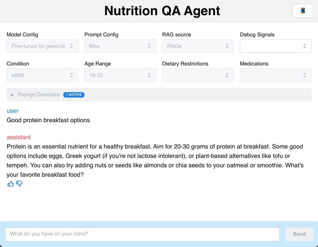Click the Send button
Image resolution: width=318 pixels, height=247 pixels.
[x=299, y=234]
